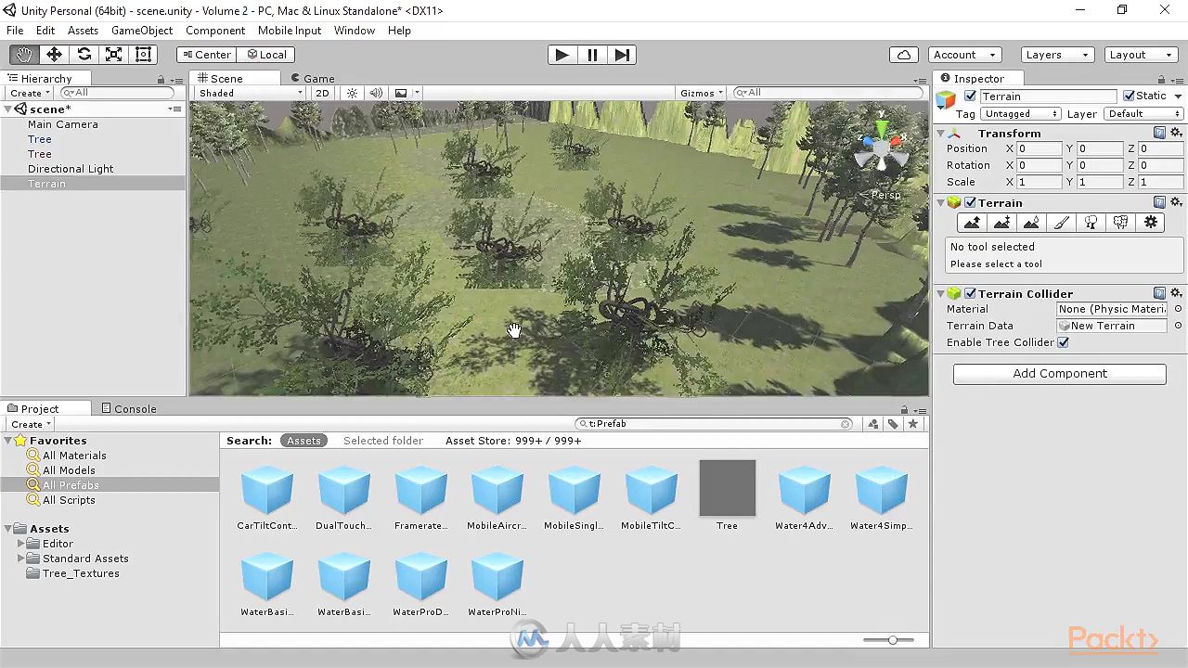
Task: Open Terrain Collider gear menu
Action: tap(1176, 293)
